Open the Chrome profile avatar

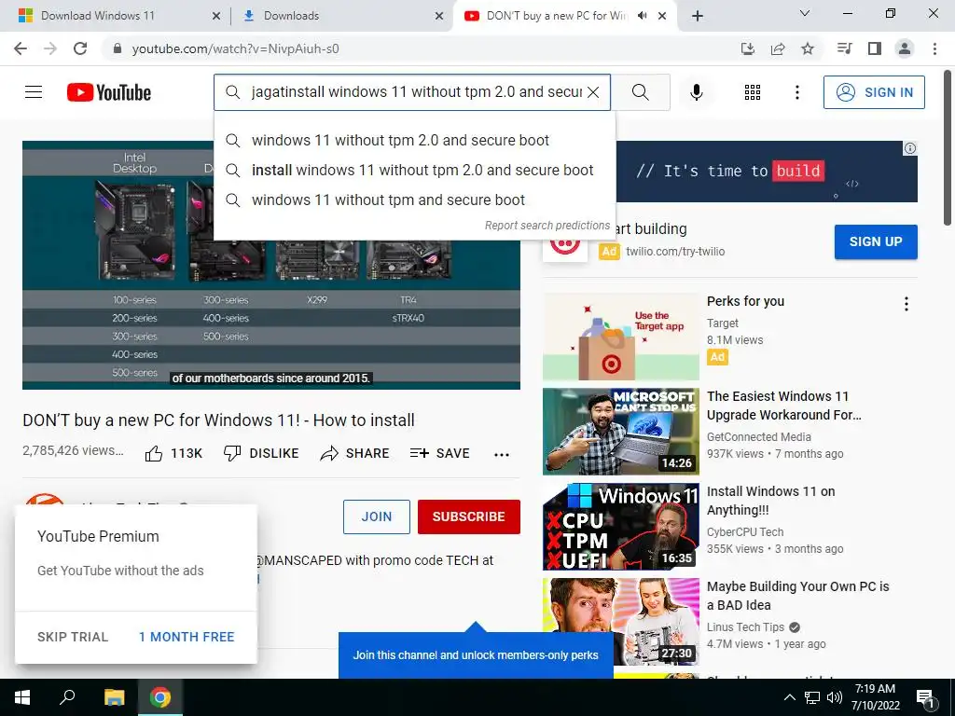pos(905,48)
